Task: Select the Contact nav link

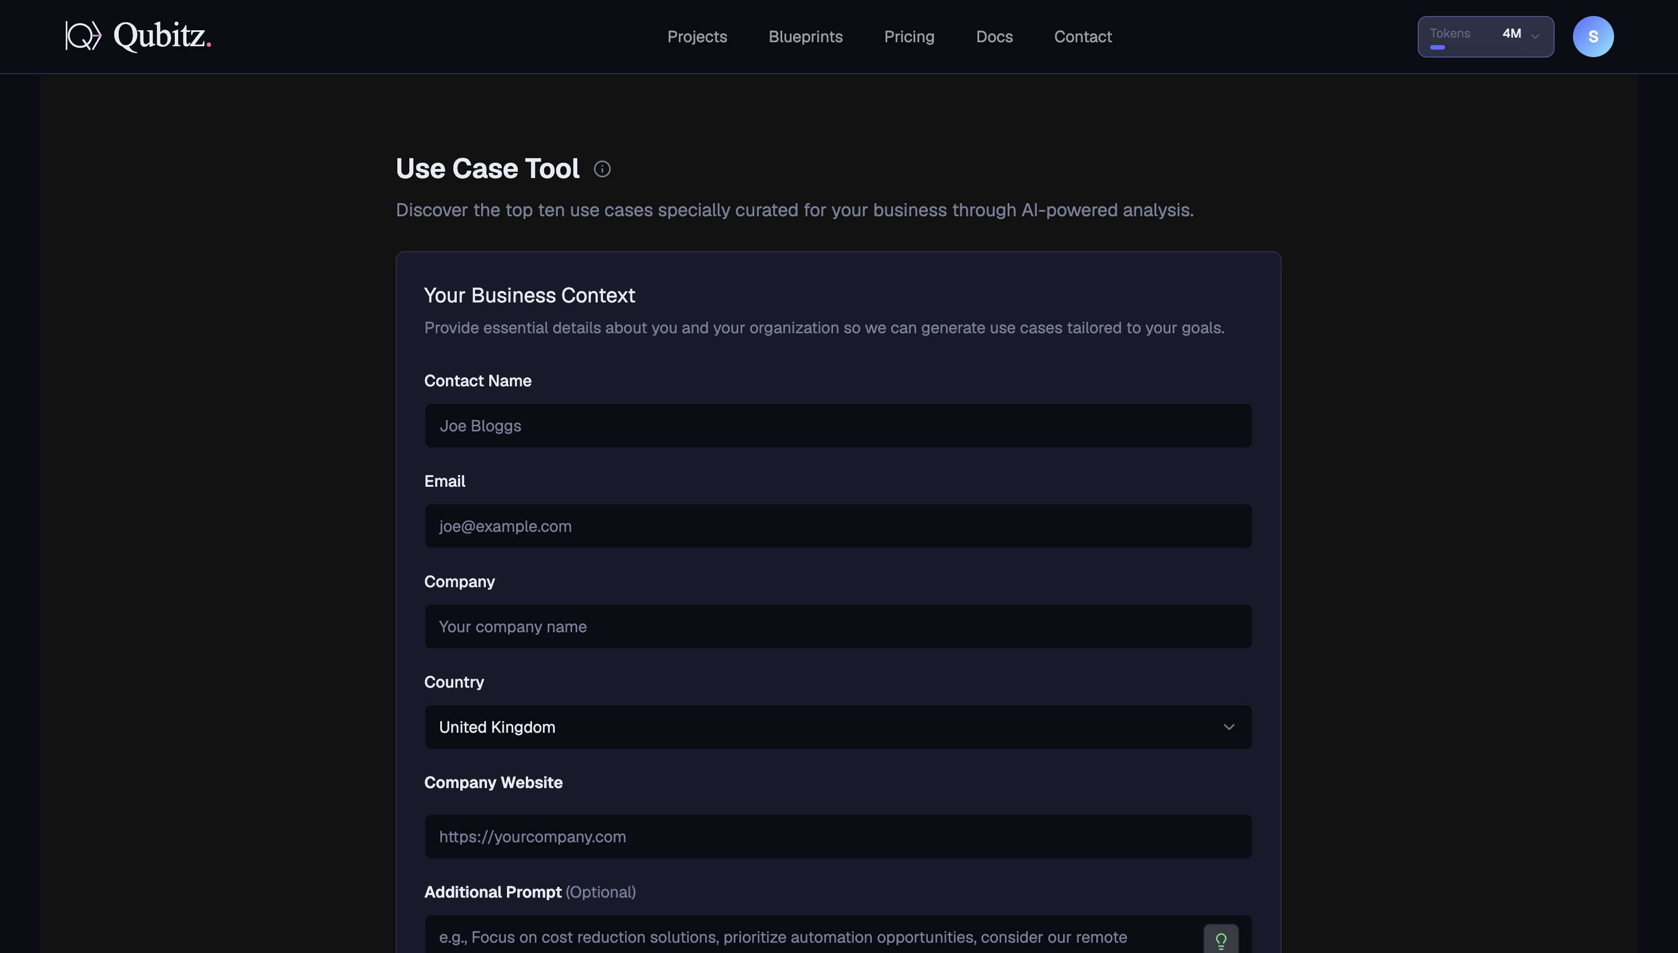Action: 1083,37
